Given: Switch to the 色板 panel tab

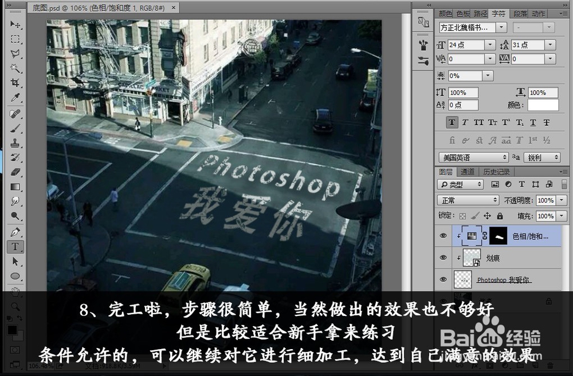Looking at the screenshot, I should point(463,14).
